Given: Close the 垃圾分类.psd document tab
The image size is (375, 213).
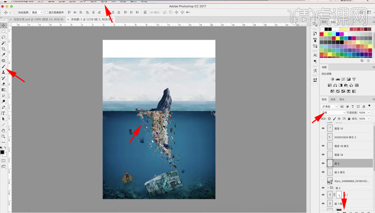Looking at the screenshot, I should [x=11, y=19].
